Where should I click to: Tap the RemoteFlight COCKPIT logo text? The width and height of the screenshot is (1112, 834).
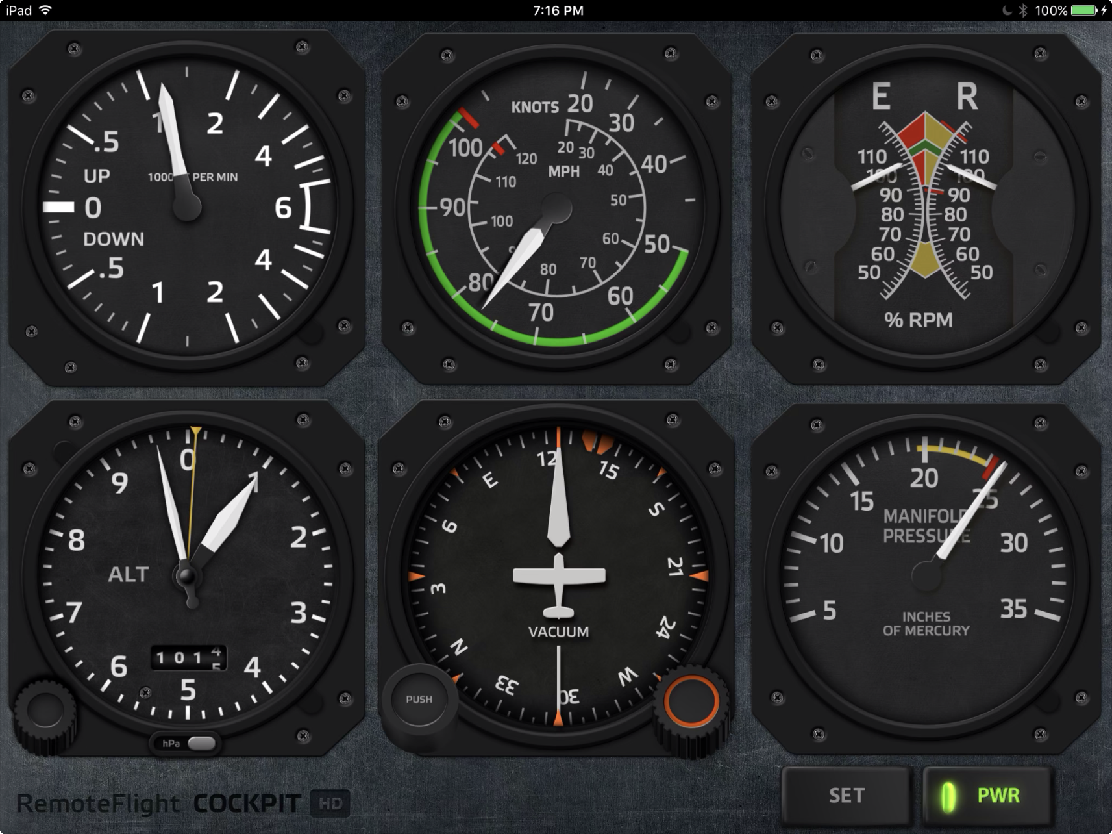point(158,803)
